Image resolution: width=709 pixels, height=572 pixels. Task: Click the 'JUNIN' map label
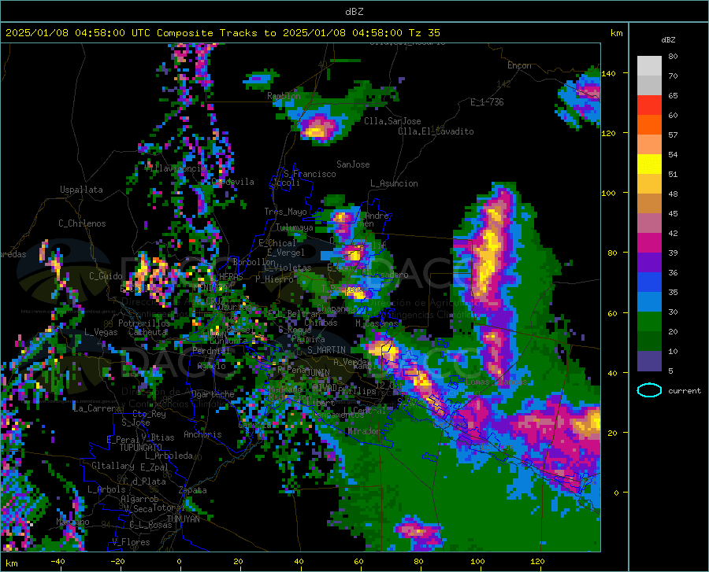pyautogui.click(x=318, y=373)
